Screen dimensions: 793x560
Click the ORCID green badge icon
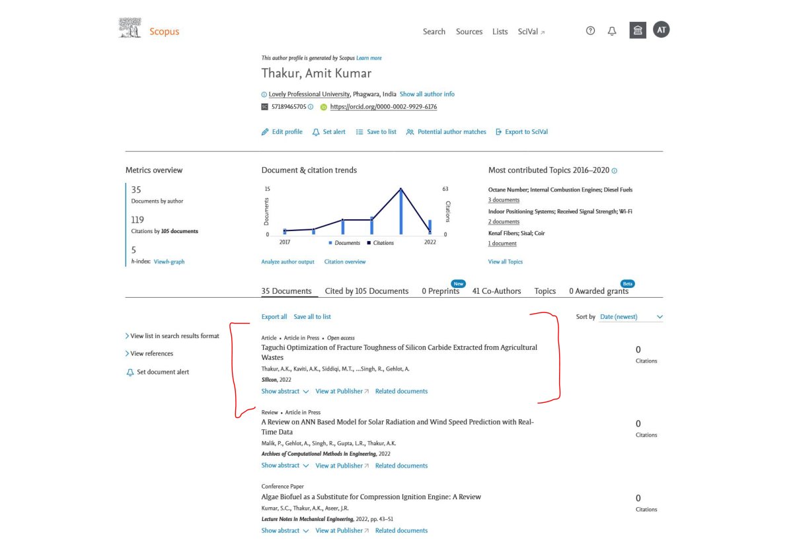324,107
